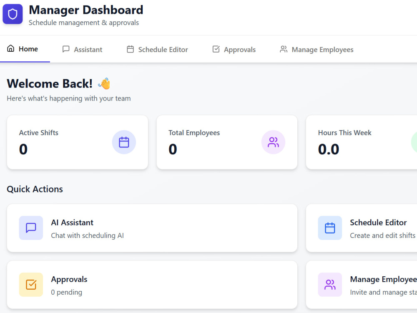This screenshot has height=313, width=417.
Task: Click the chat icon in AI Assistant card
Action: [31, 228]
